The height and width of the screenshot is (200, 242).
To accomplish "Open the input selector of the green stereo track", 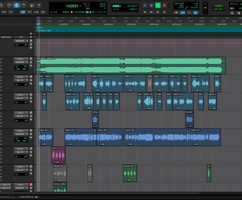I will point(21,59).
